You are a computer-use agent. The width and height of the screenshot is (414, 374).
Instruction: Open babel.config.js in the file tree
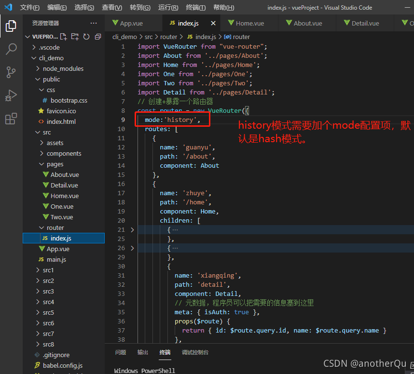tap(63, 365)
